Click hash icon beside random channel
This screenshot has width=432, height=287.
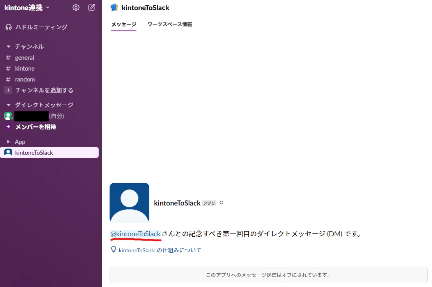click(8, 80)
